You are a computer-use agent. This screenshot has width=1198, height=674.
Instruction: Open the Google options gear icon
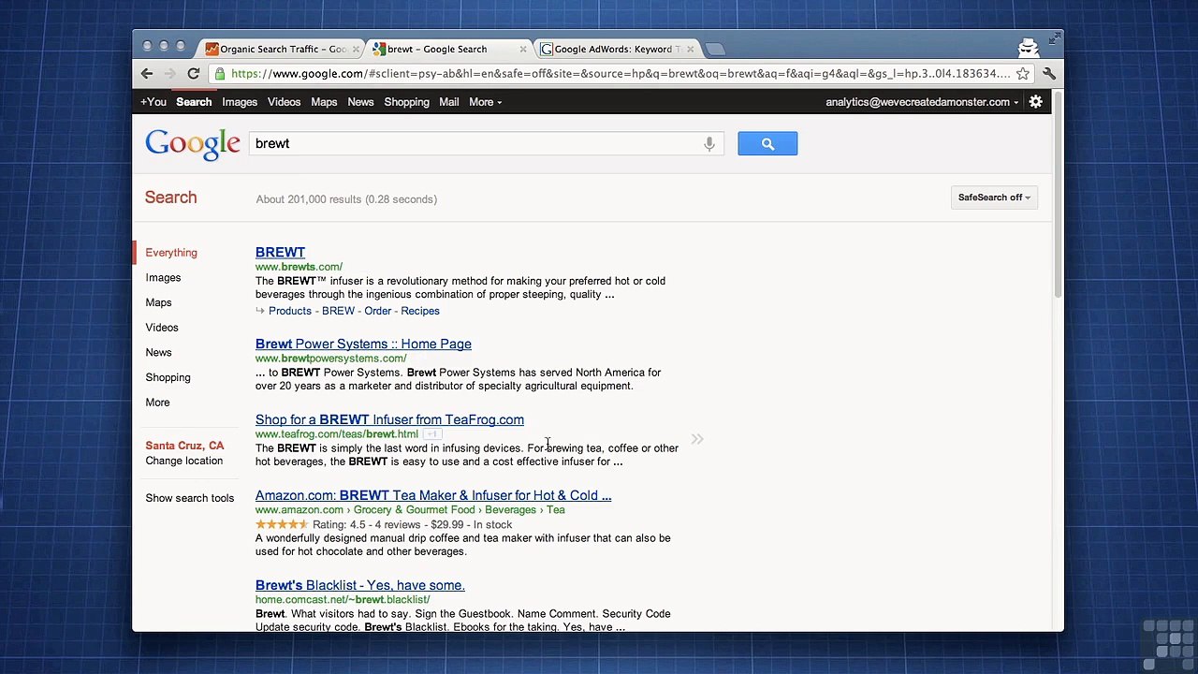[1036, 102]
